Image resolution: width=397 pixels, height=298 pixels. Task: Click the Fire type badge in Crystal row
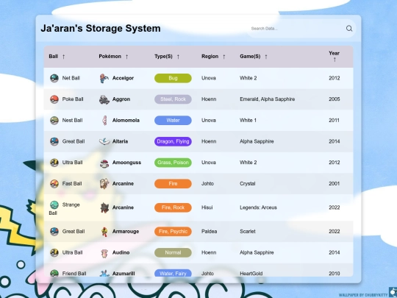173,184
